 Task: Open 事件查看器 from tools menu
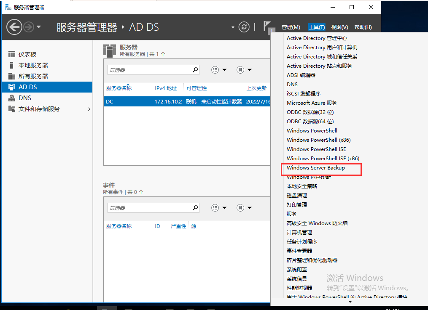pyautogui.click(x=299, y=251)
